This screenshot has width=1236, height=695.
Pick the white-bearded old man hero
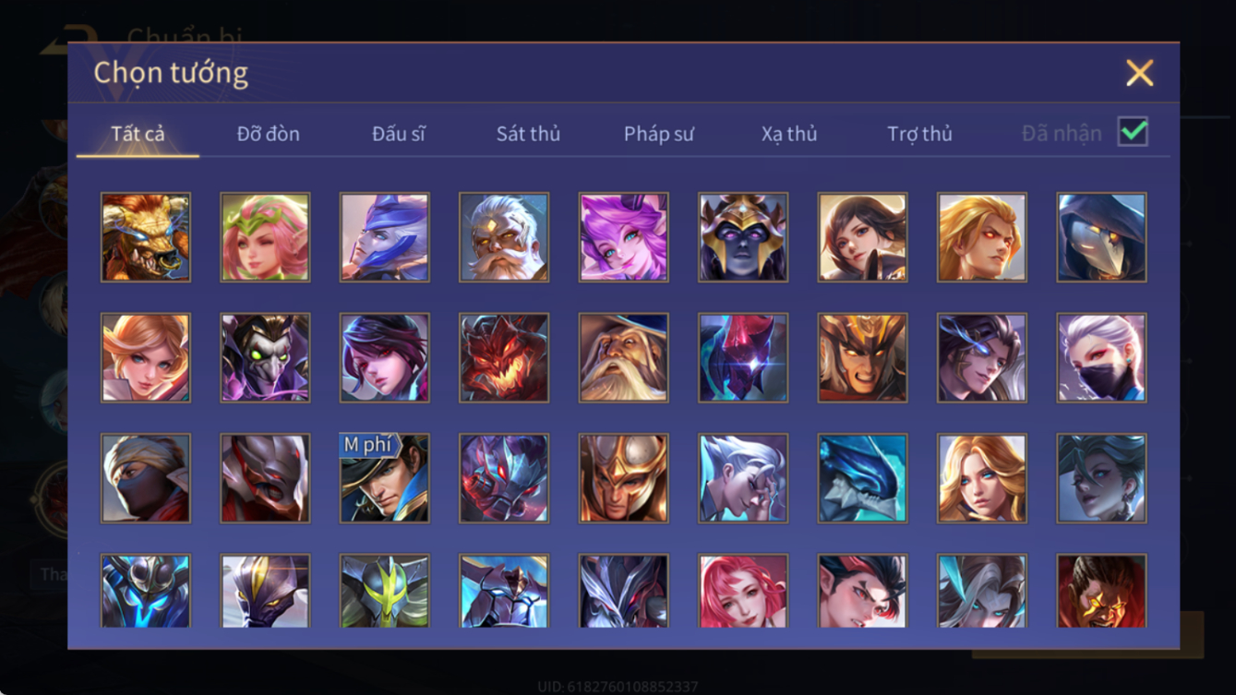(x=504, y=237)
